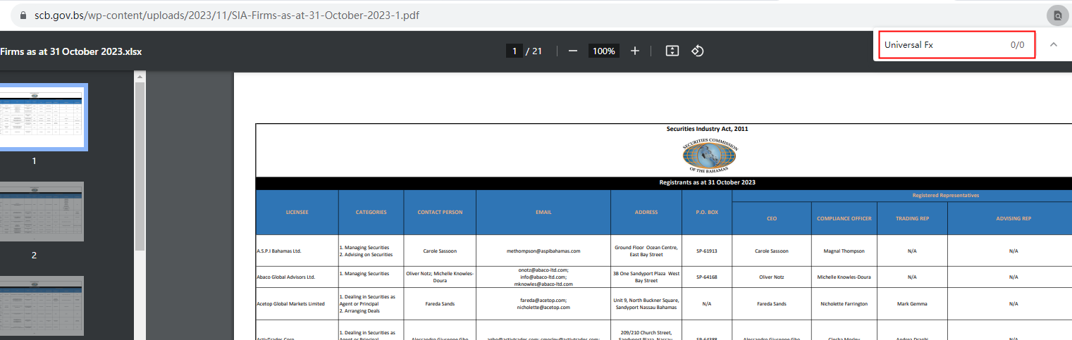
Task: Zoom in with the plus button
Action: [635, 51]
